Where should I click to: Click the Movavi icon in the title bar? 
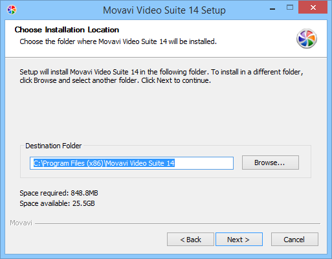[12, 10]
